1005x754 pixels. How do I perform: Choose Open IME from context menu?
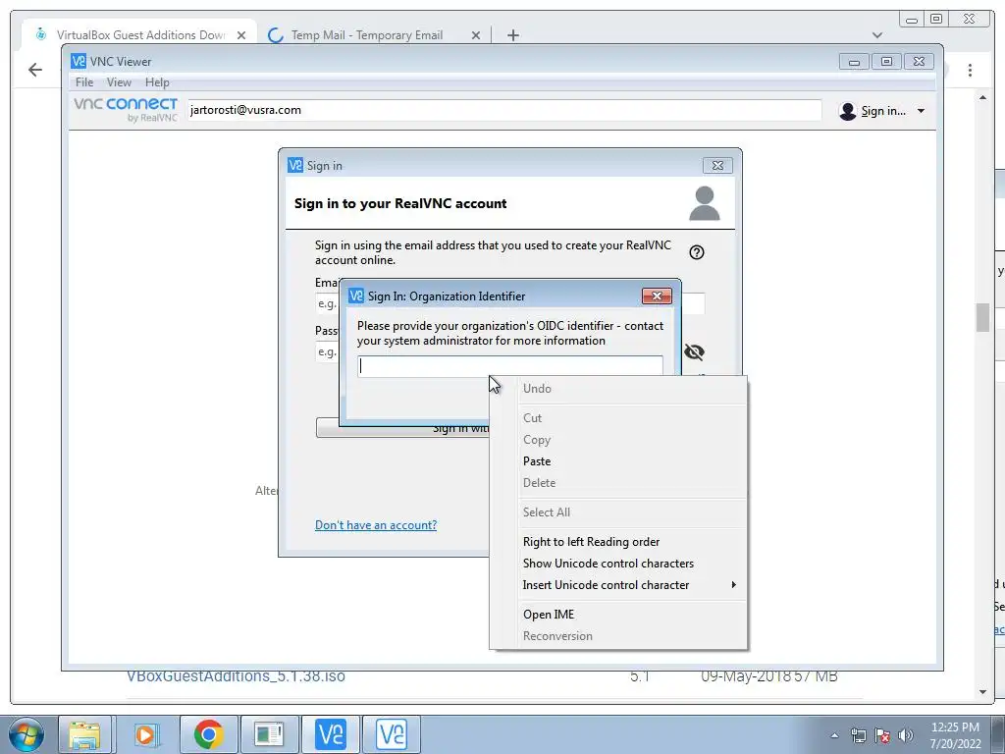pos(549,615)
